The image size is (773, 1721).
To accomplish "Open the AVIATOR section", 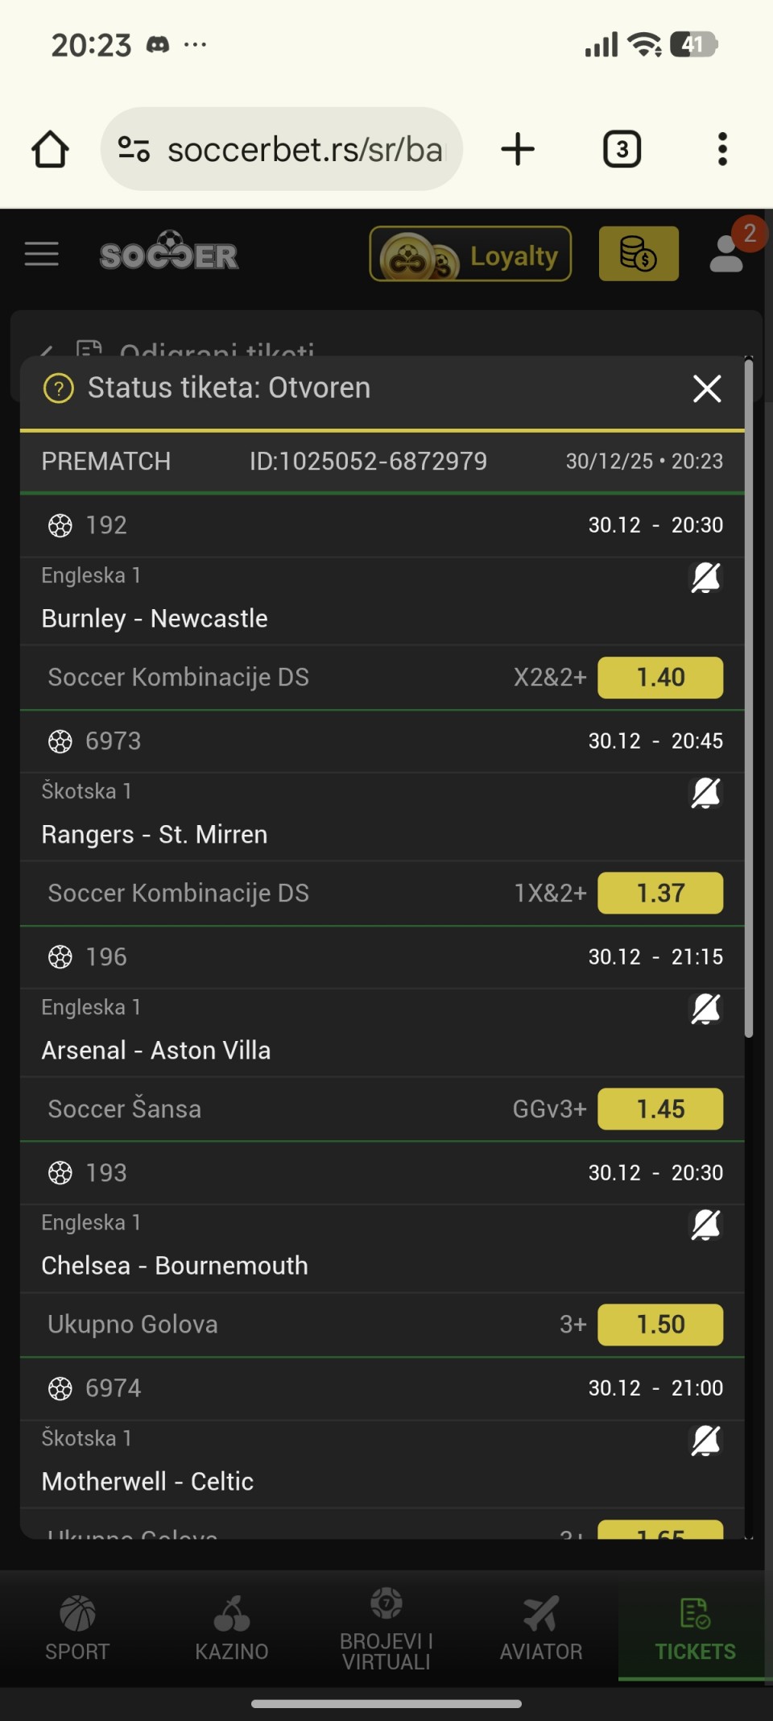I will tap(540, 1628).
